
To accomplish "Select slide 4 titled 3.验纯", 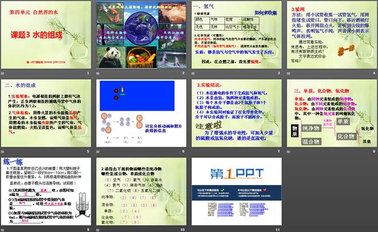I will 332,35.
